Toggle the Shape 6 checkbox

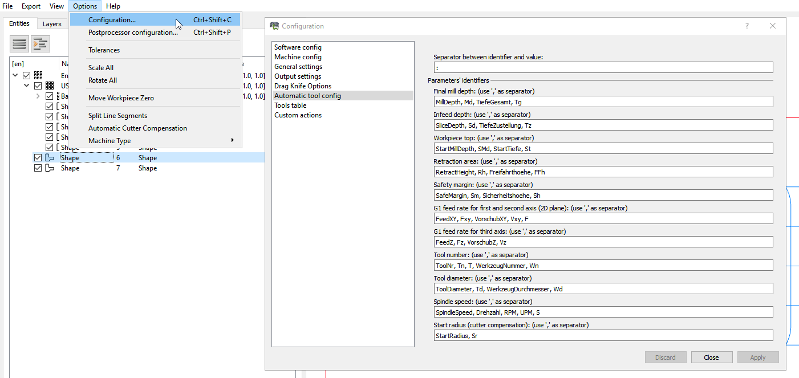coord(38,158)
